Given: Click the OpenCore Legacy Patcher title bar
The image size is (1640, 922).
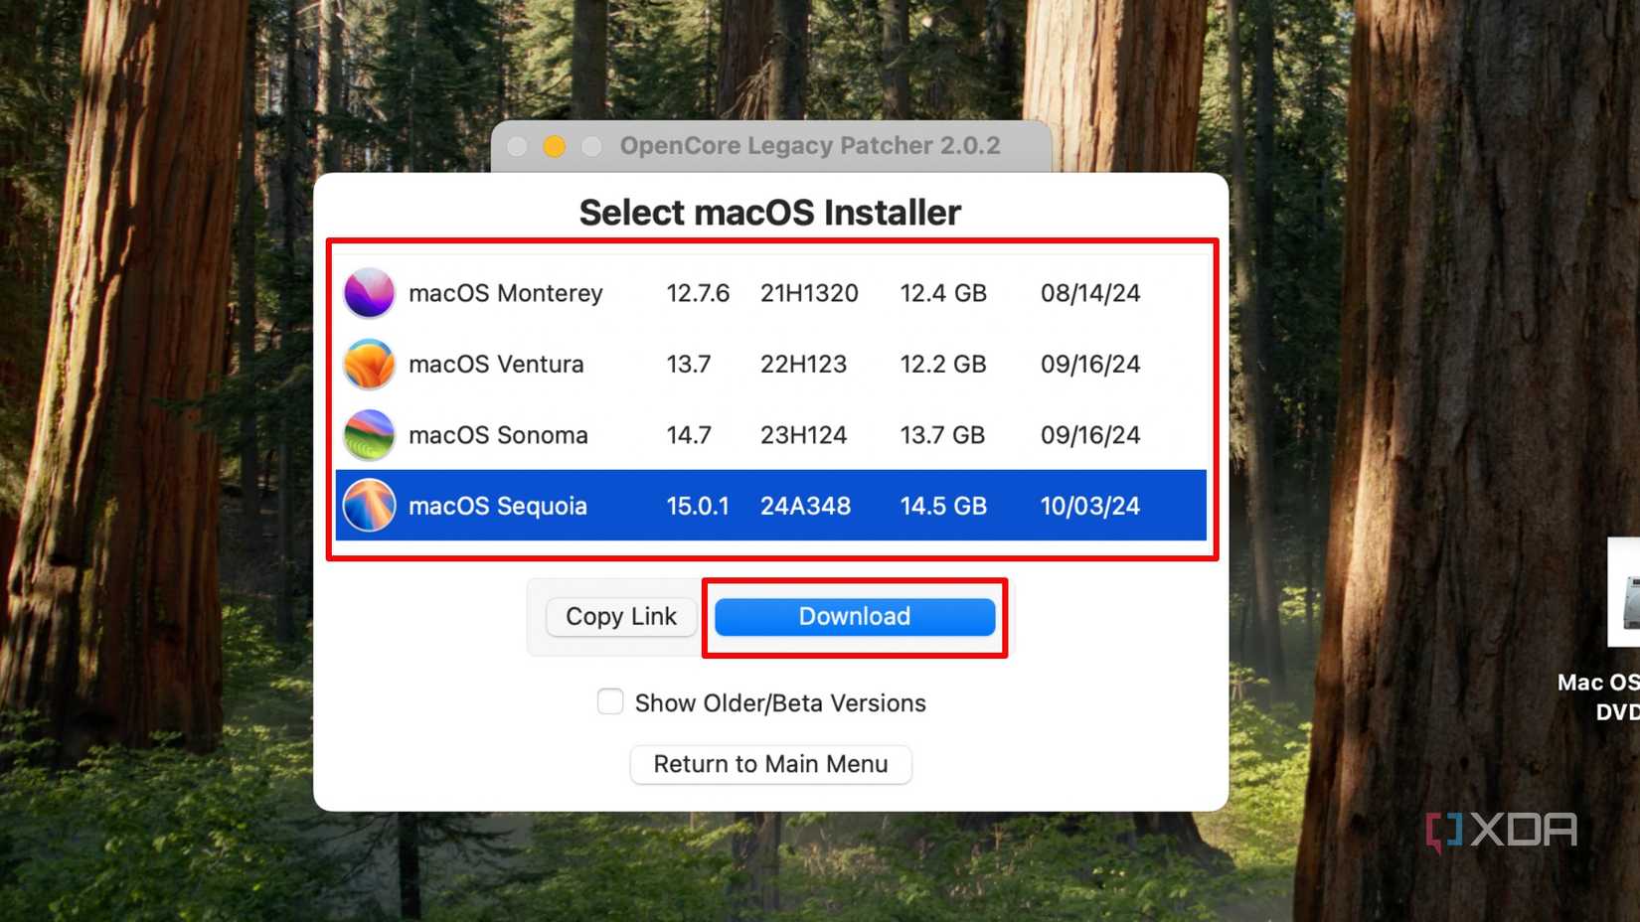Looking at the screenshot, I should (x=810, y=145).
